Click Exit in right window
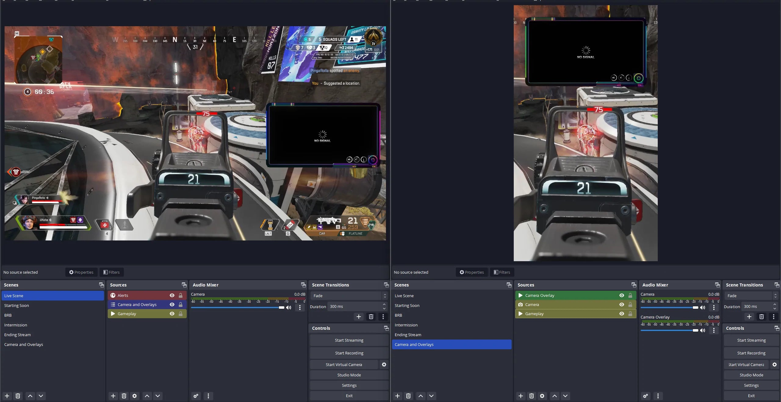 [x=751, y=396]
